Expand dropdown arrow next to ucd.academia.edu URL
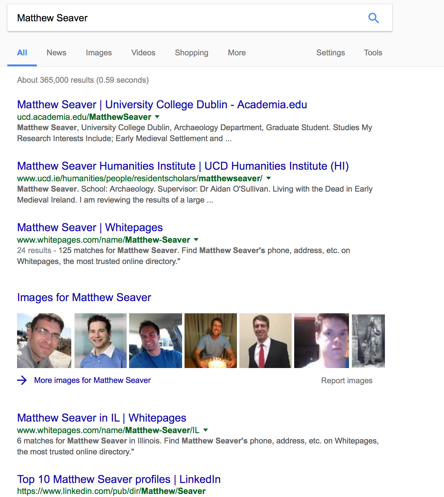Image resolution: width=444 pixels, height=497 pixels. [157, 117]
